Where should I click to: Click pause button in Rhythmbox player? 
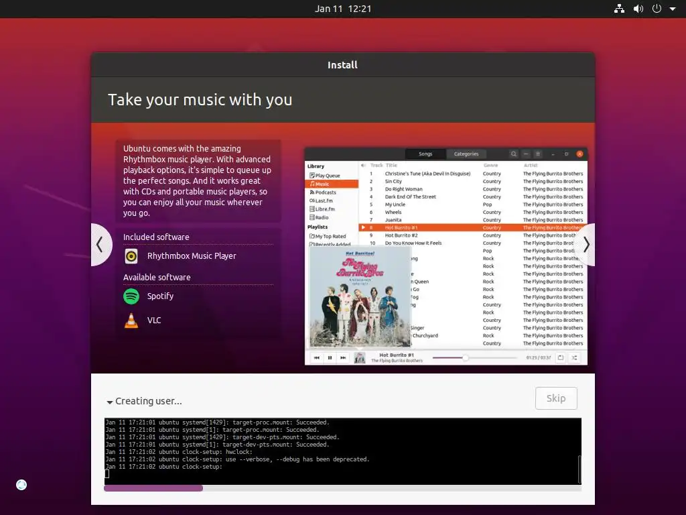coord(330,358)
